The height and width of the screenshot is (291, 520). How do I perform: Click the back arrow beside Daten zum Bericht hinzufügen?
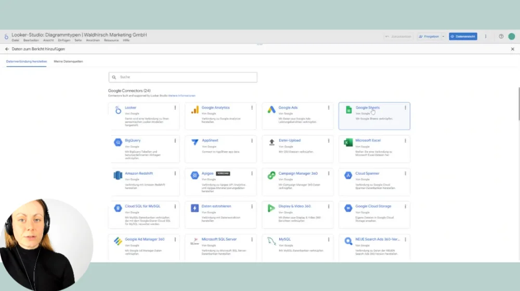(7, 49)
